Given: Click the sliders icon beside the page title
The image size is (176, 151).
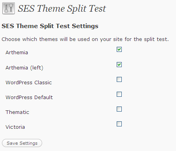Looking at the screenshot, I should pyautogui.click(x=9, y=8).
